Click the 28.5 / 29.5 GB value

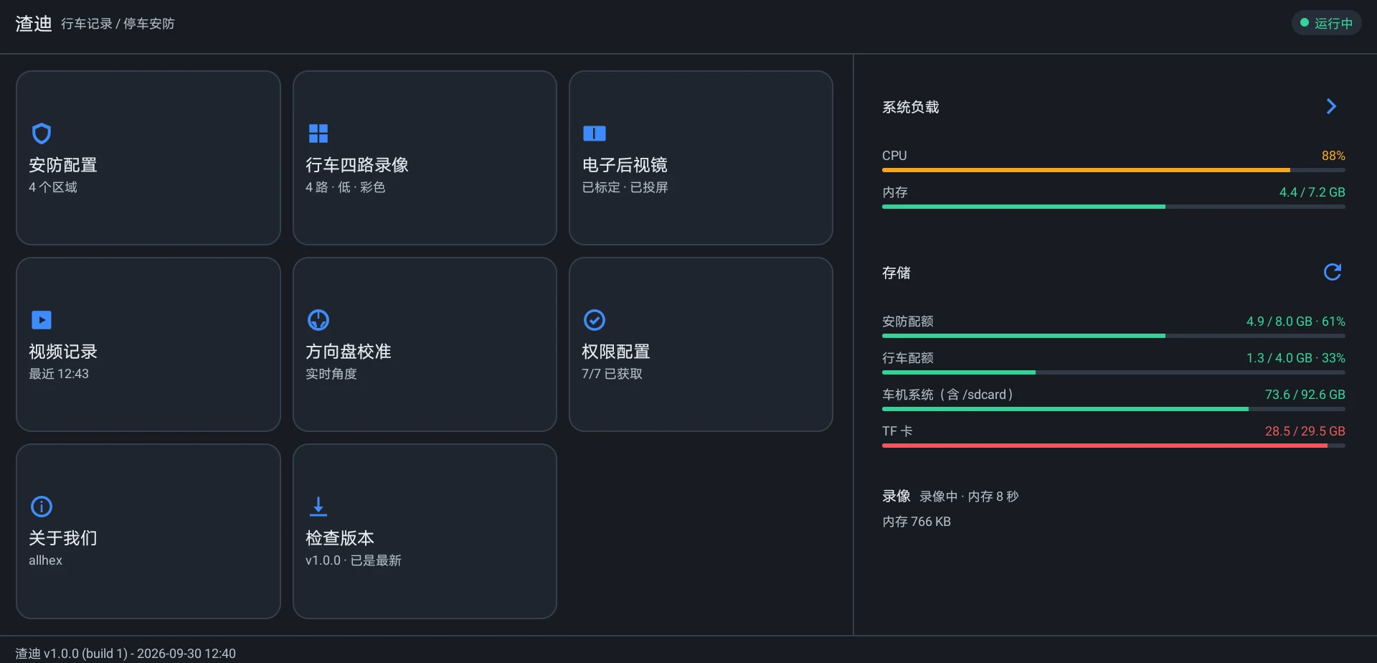1305,431
